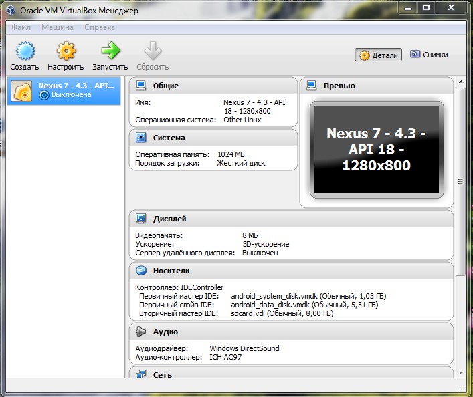Viewport: 473px width, 397px height.
Task: Switch to the Детали view
Action: [x=378, y=55]
